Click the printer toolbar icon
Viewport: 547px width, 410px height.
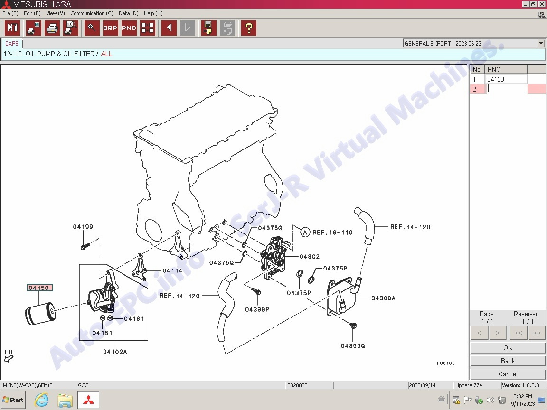pyautogui.click(x=52, y=28)
